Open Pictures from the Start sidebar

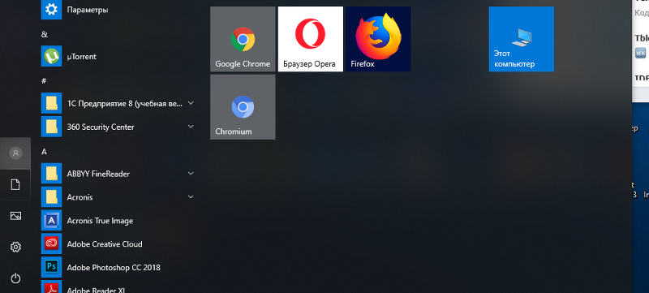pos(15,216)
